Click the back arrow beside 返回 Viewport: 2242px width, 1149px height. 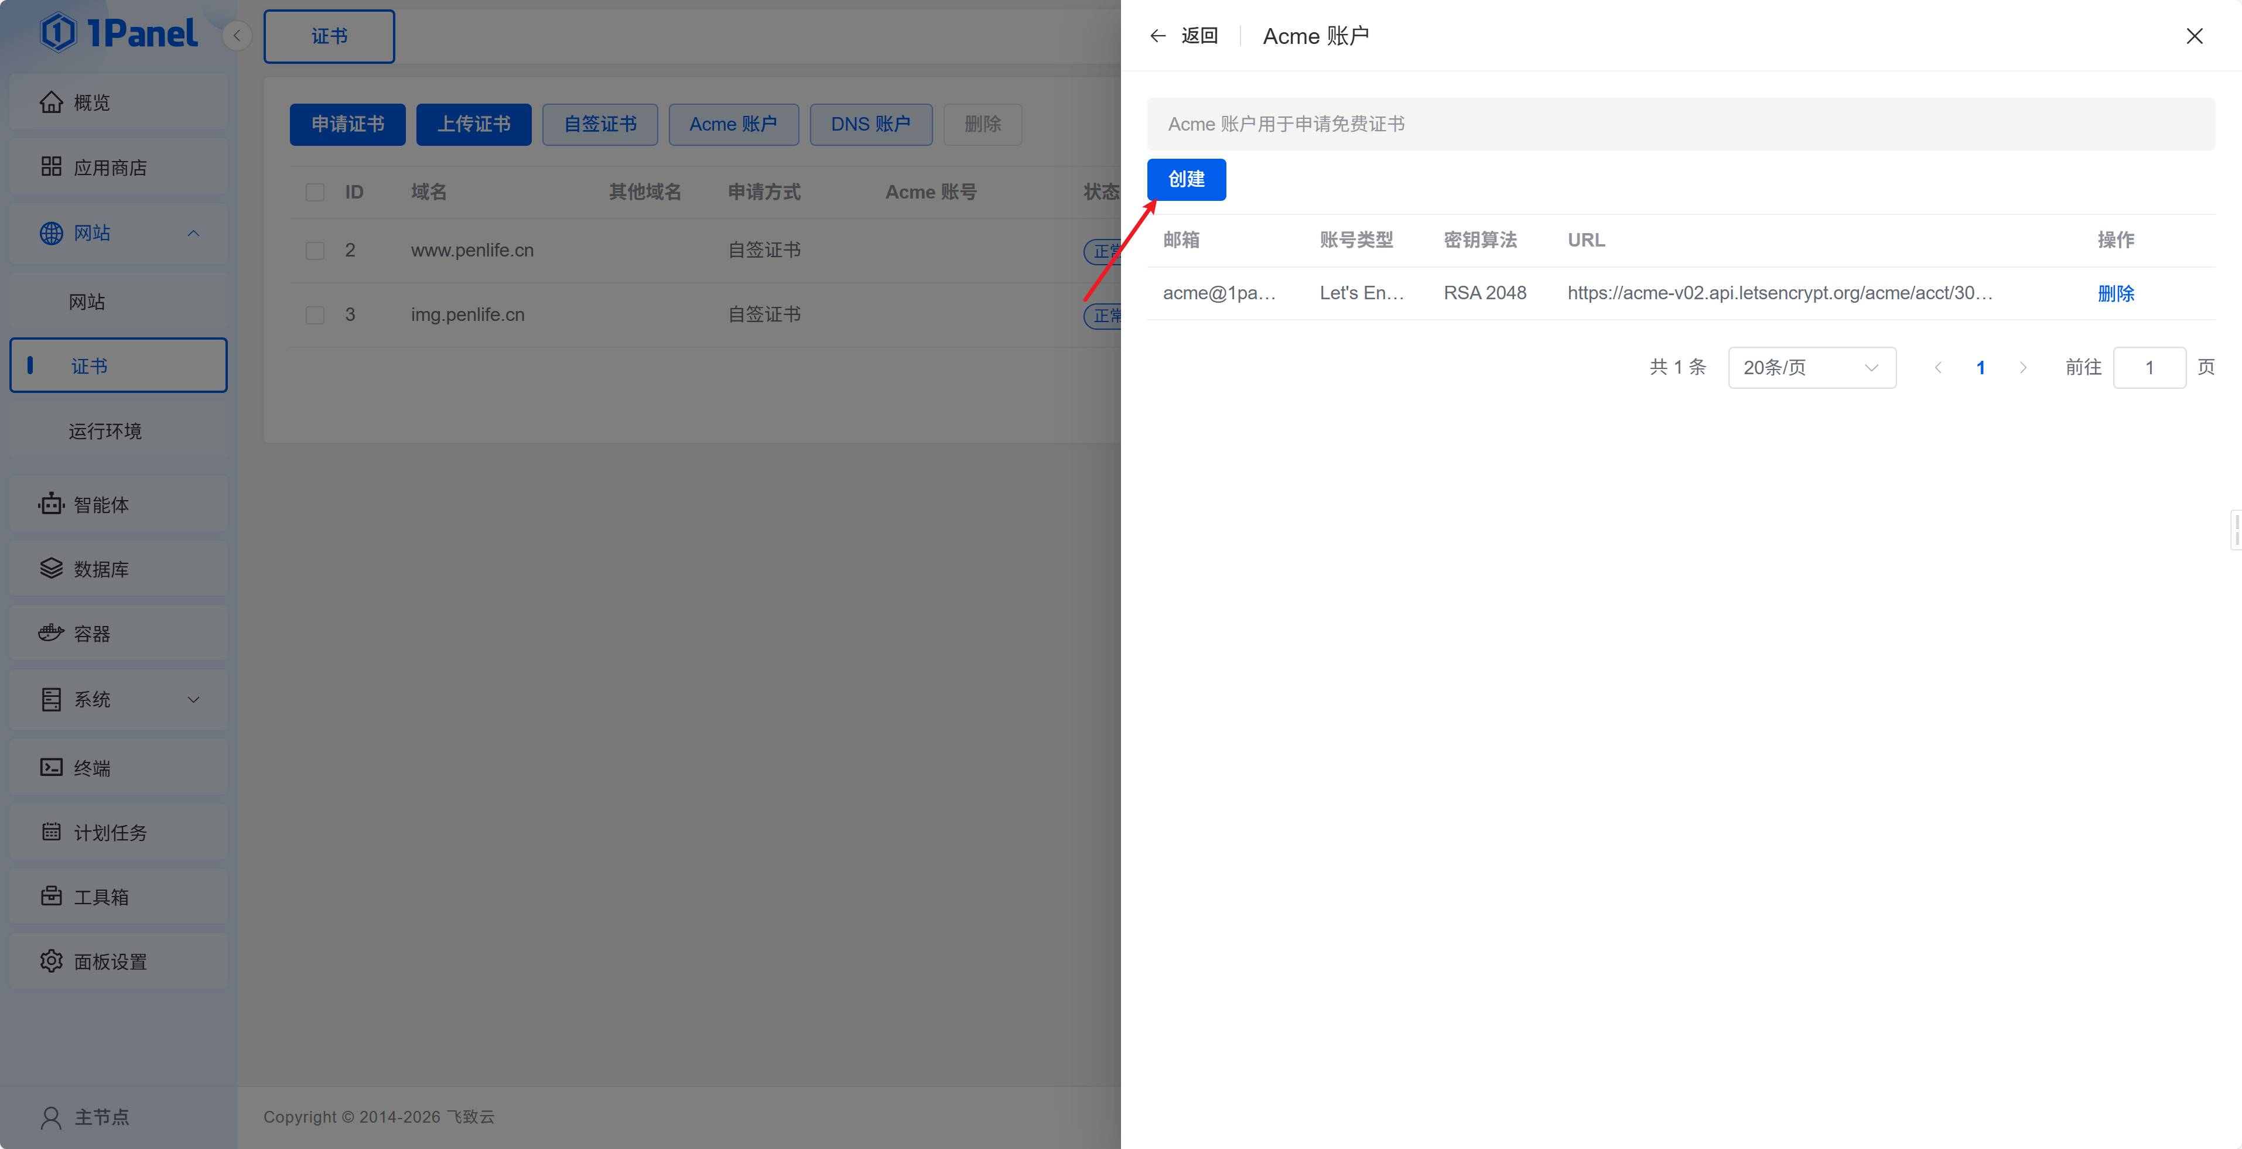[1157, 36]
